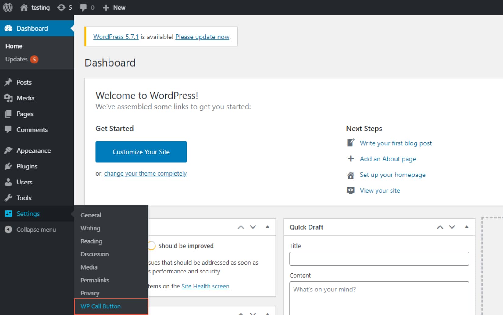Click the Appearance paintbrush icon
Image resolution: width=503 pixels, height=315 pixels.
[9, 150]
